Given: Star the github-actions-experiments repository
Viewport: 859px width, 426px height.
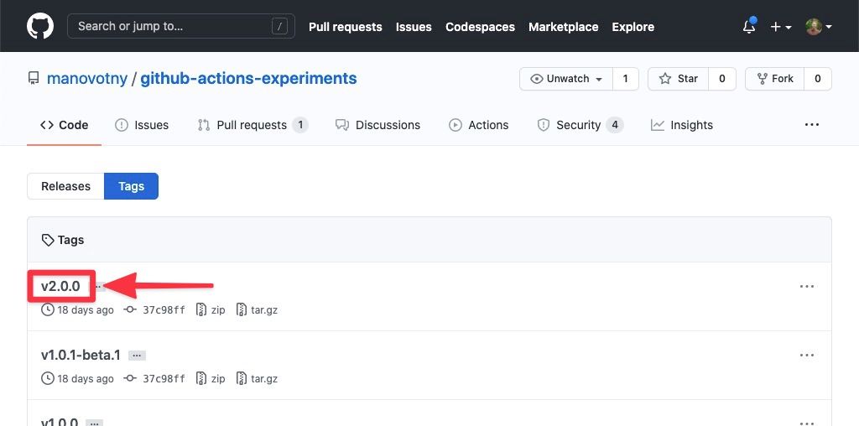Looking at the screenshot, I should [679, 79].
